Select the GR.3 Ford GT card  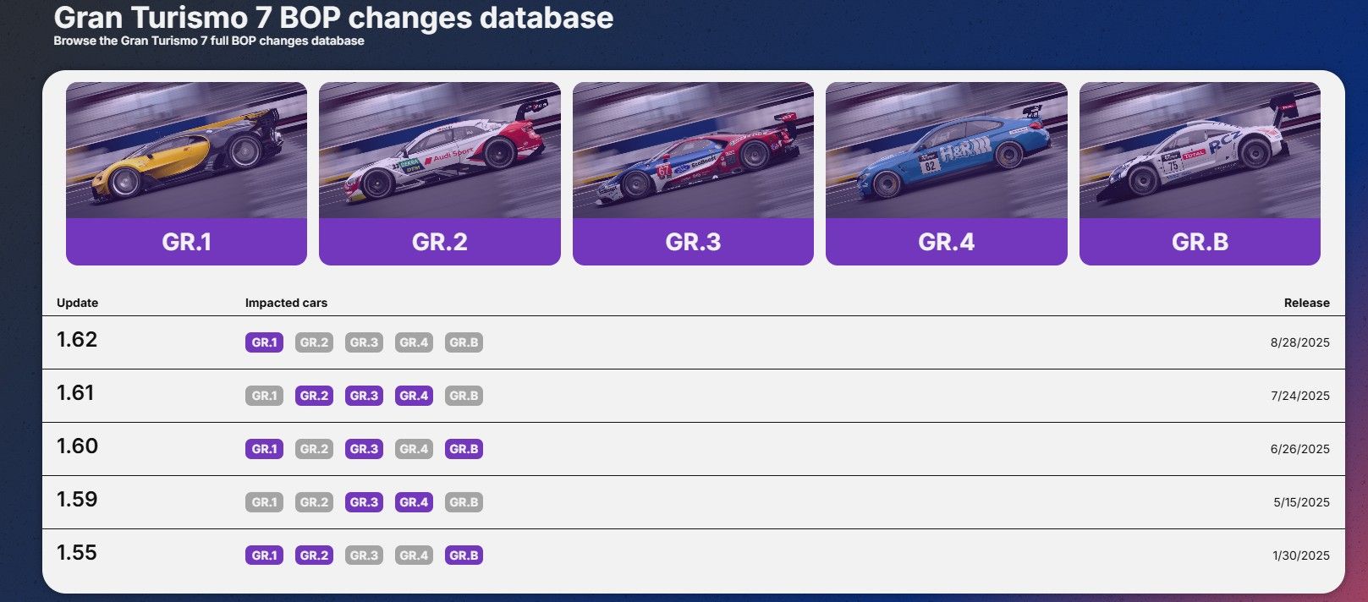pyautogui.click(x=693, y=173)
